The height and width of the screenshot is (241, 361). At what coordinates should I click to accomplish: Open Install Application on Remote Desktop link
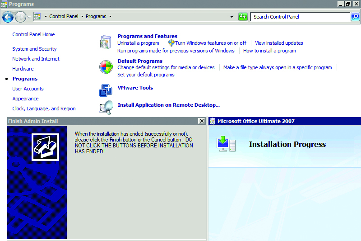click(168, 105)
